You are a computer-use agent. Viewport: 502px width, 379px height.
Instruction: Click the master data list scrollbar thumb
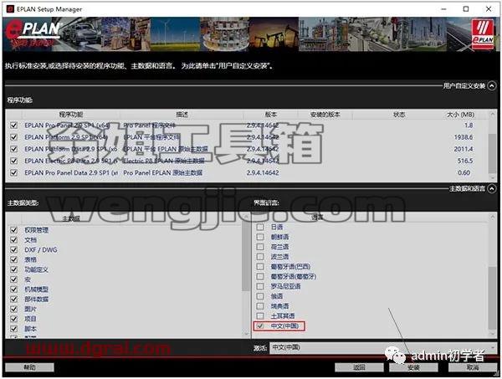246,256
